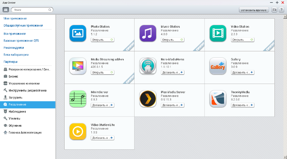Click the Nero MediaHome title text

(x=173, y=59)
